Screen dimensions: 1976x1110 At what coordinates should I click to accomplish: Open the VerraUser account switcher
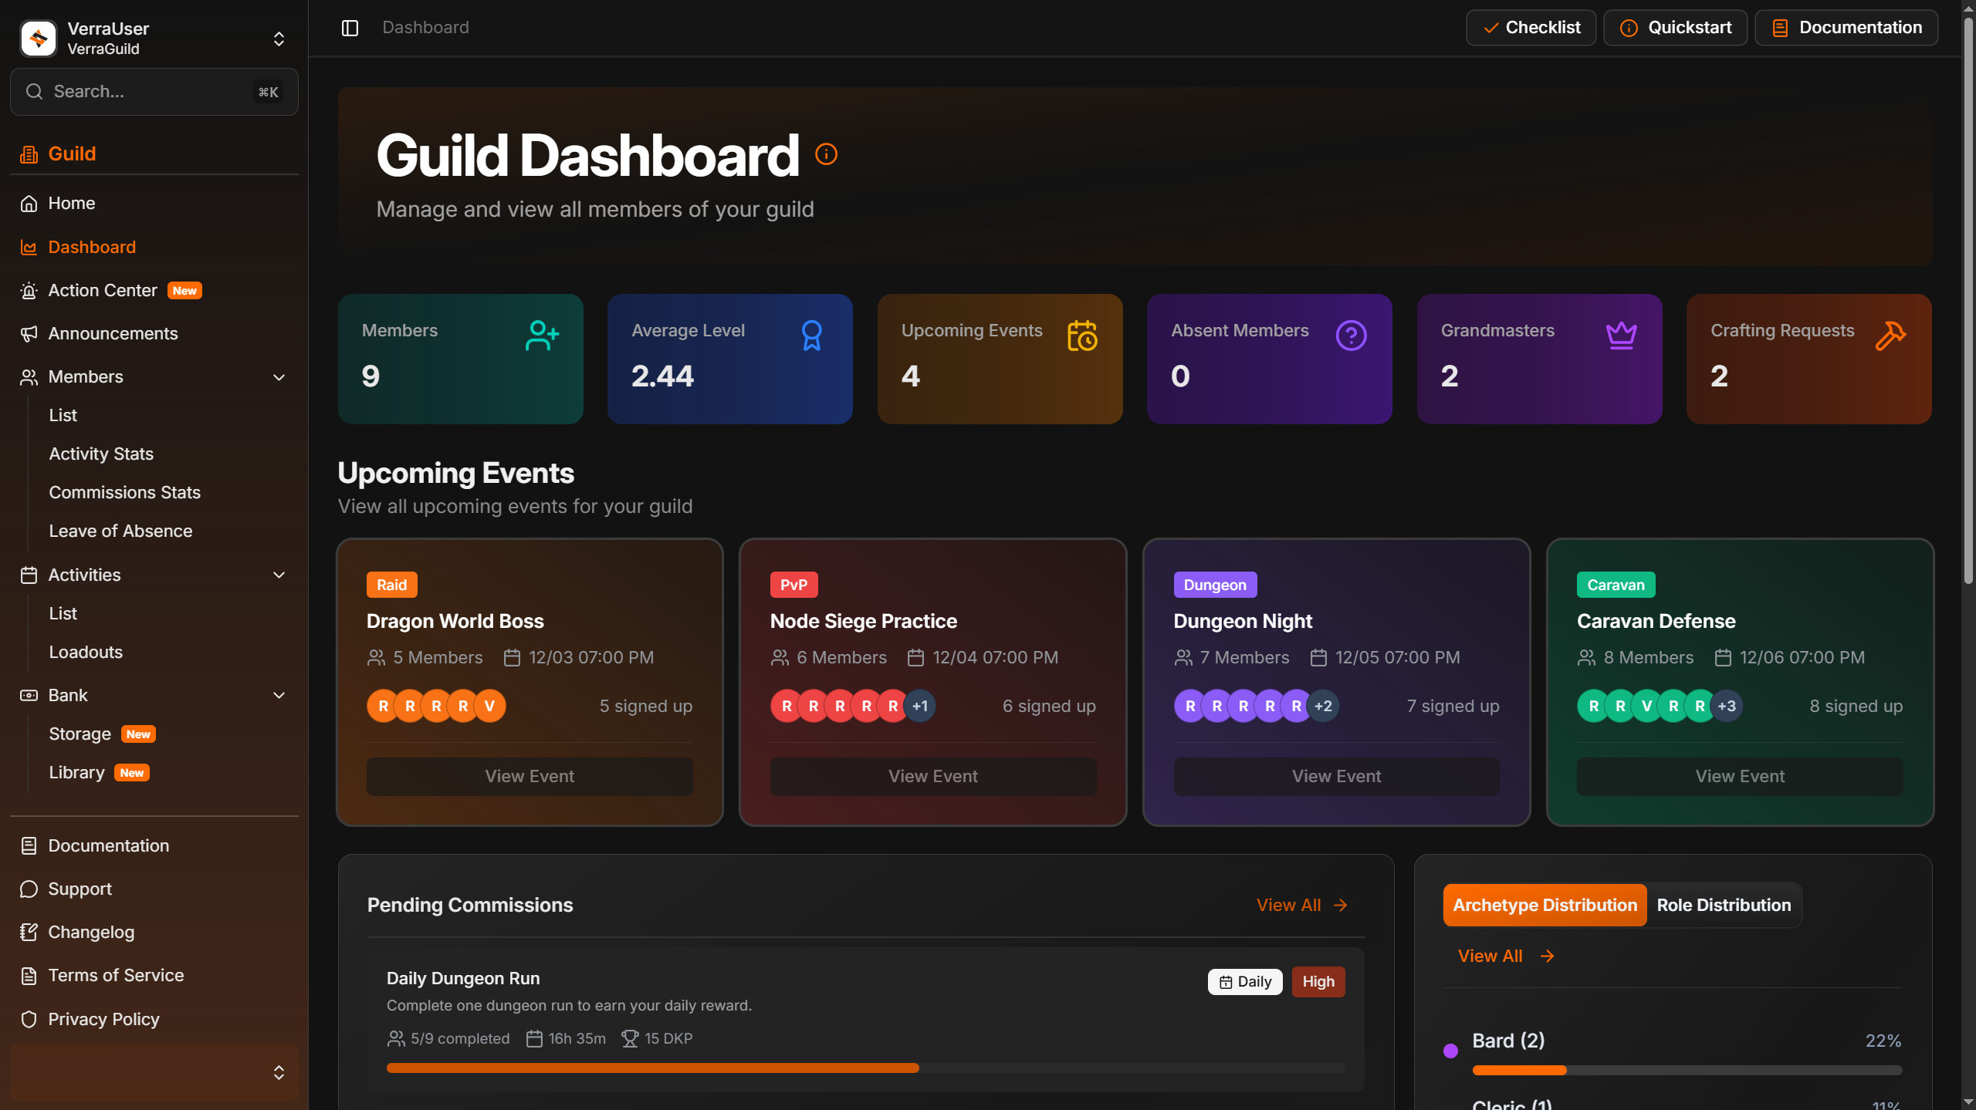278,38
